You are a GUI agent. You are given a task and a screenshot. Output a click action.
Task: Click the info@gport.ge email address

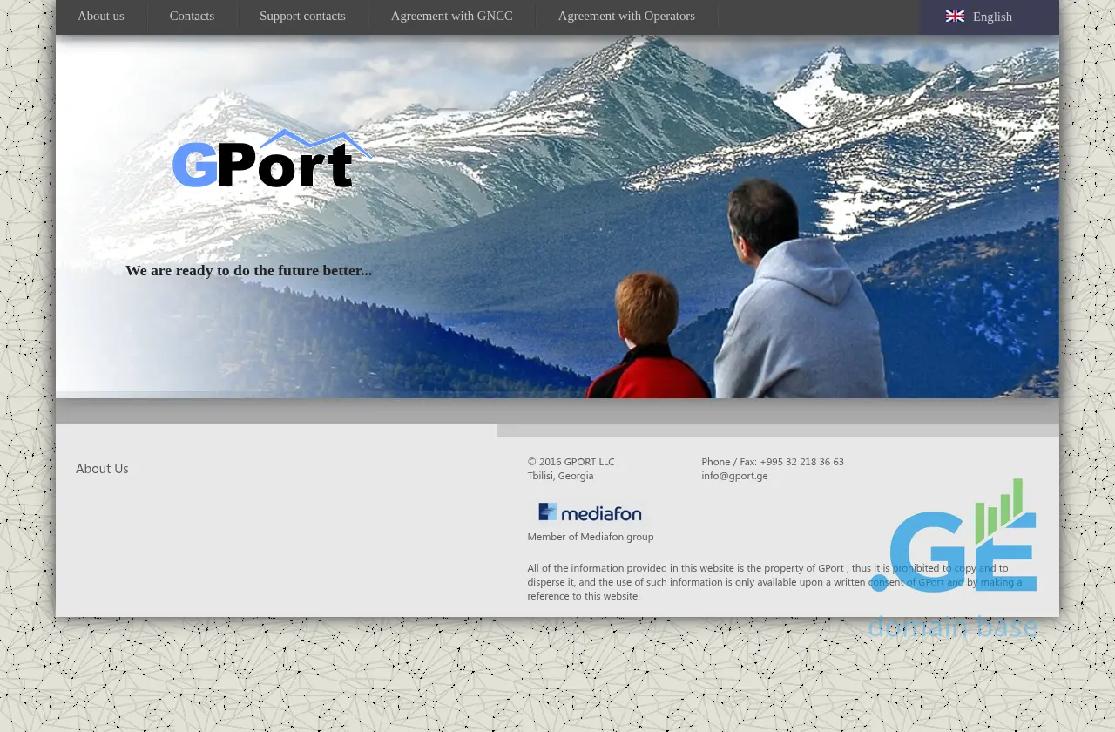pyautogui.click(x=734, y=476)
